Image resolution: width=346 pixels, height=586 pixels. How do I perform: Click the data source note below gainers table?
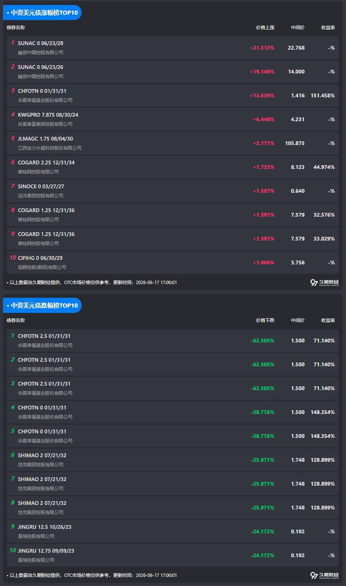(x=92, y=283)
